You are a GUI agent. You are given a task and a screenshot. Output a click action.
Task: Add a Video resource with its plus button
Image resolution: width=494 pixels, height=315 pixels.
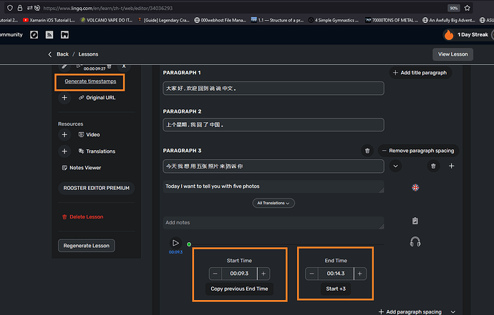[x=64, y=134]
